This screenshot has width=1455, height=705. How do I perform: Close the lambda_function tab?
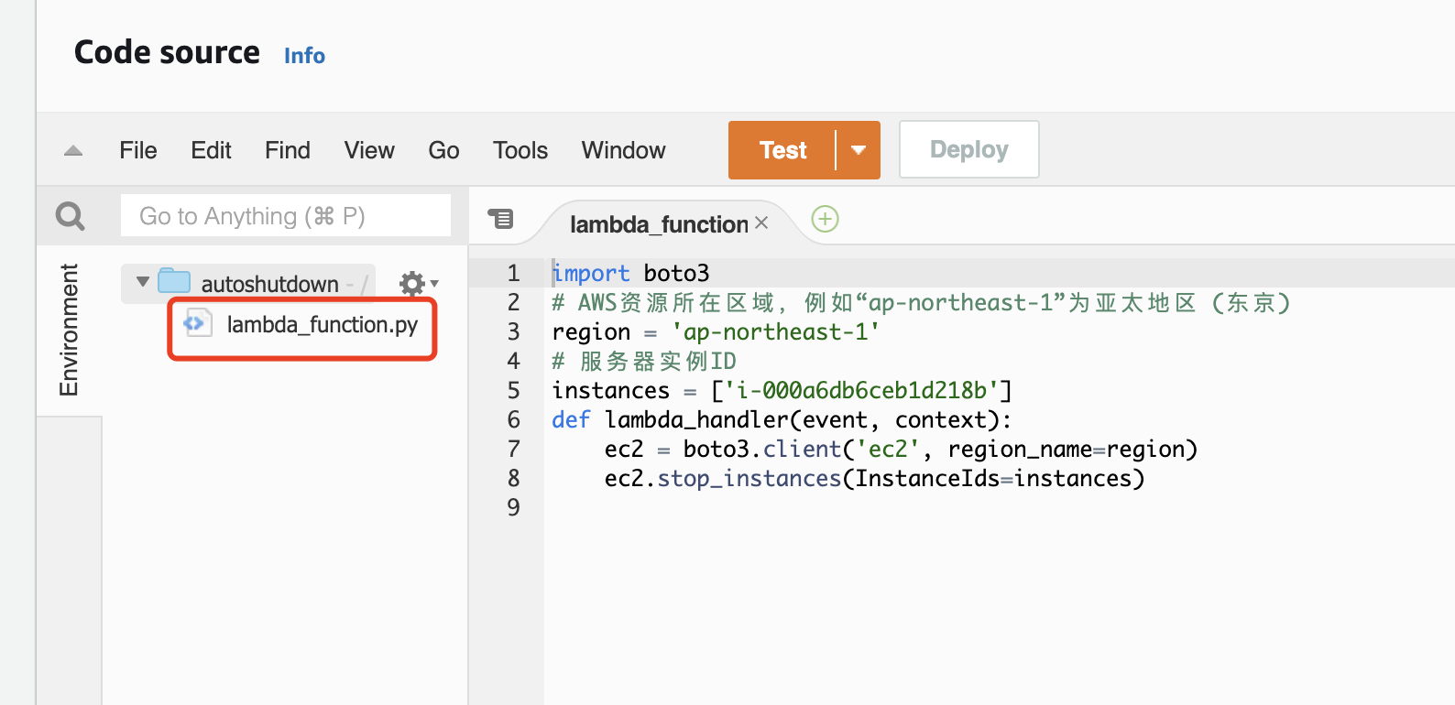(761, 223)
